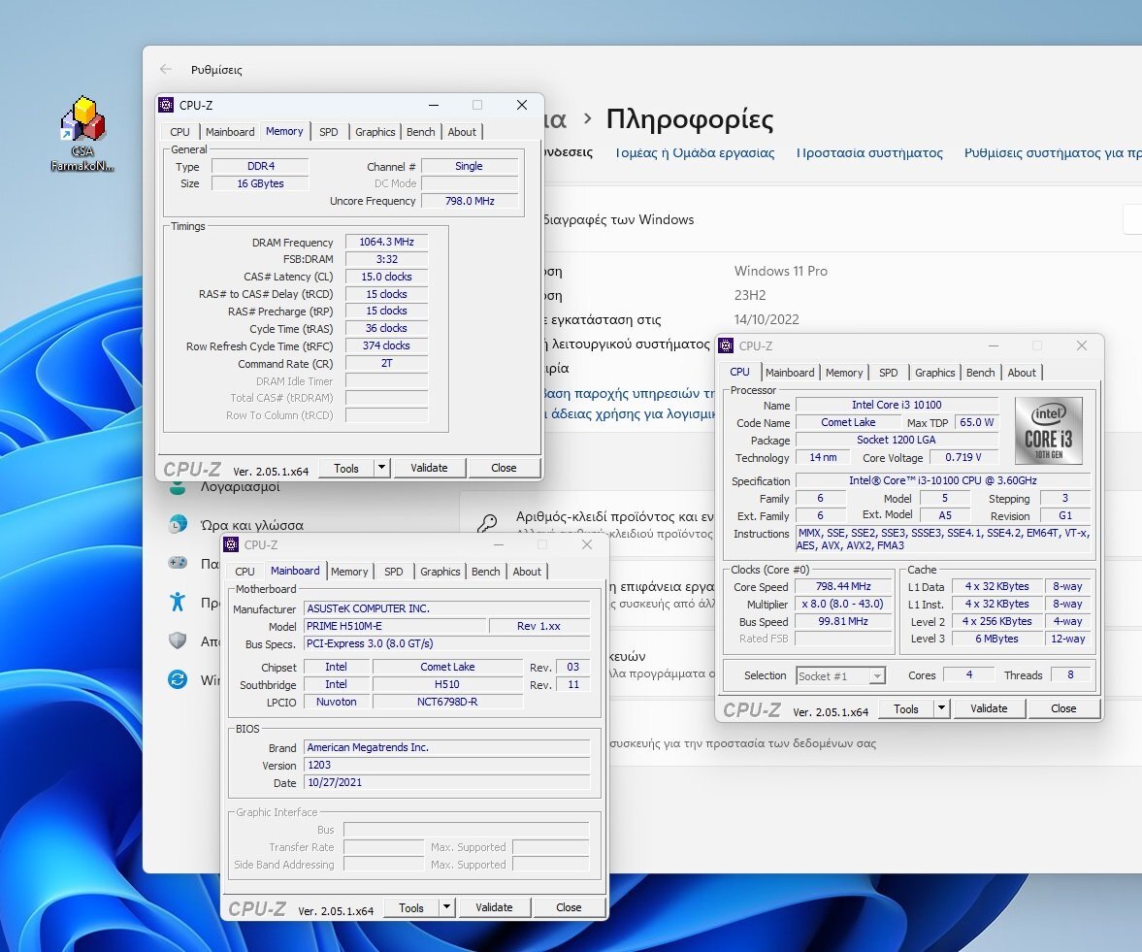
Task: Click Close button in Memory window footer
Action: click(x=504, y=468)
